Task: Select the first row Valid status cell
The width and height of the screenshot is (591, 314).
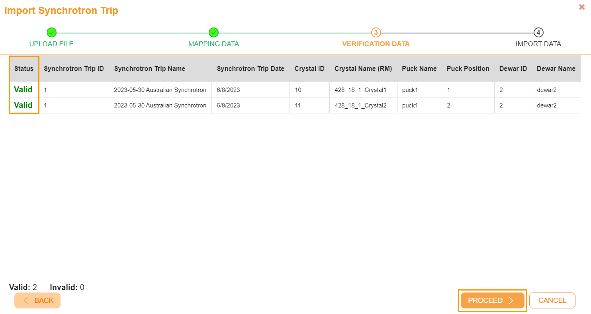Action: point(23,90)
